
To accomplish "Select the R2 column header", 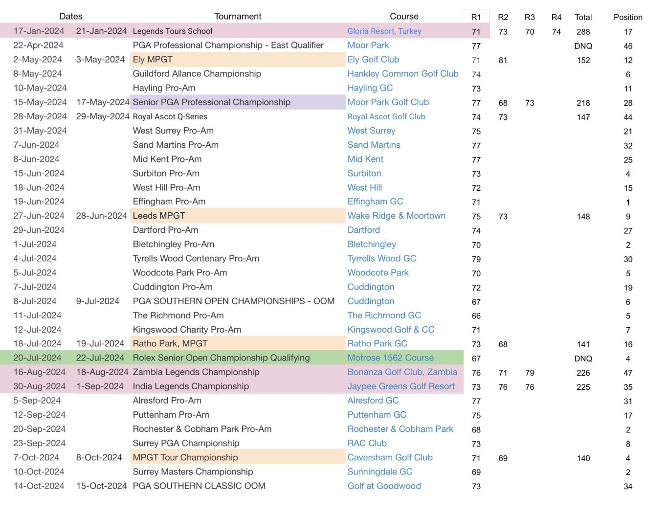I will tap(503, 17).
